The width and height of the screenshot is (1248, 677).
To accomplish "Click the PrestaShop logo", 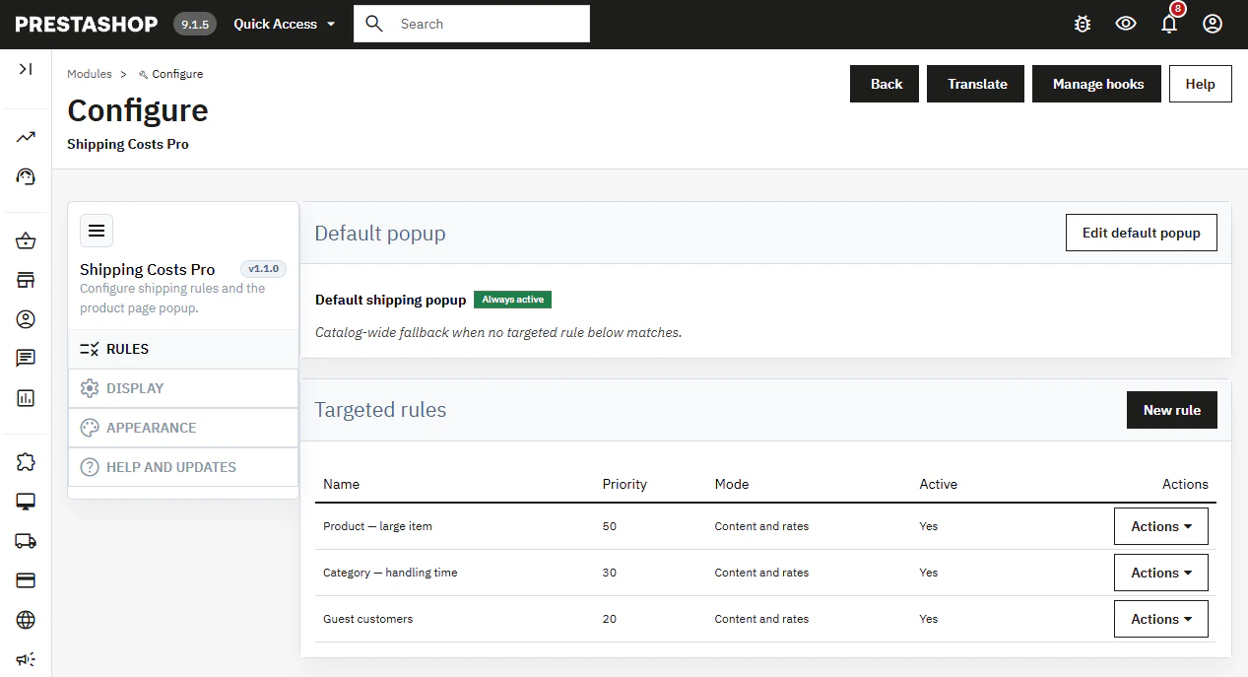I will point(87,24).
